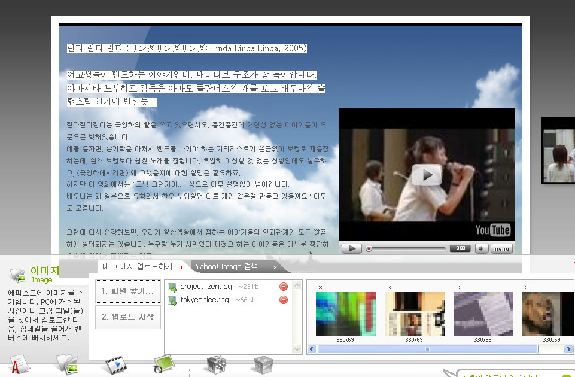Open the YouTube player menu button
The width and height of the screenshot is (575, 377).
pos(501,248)
